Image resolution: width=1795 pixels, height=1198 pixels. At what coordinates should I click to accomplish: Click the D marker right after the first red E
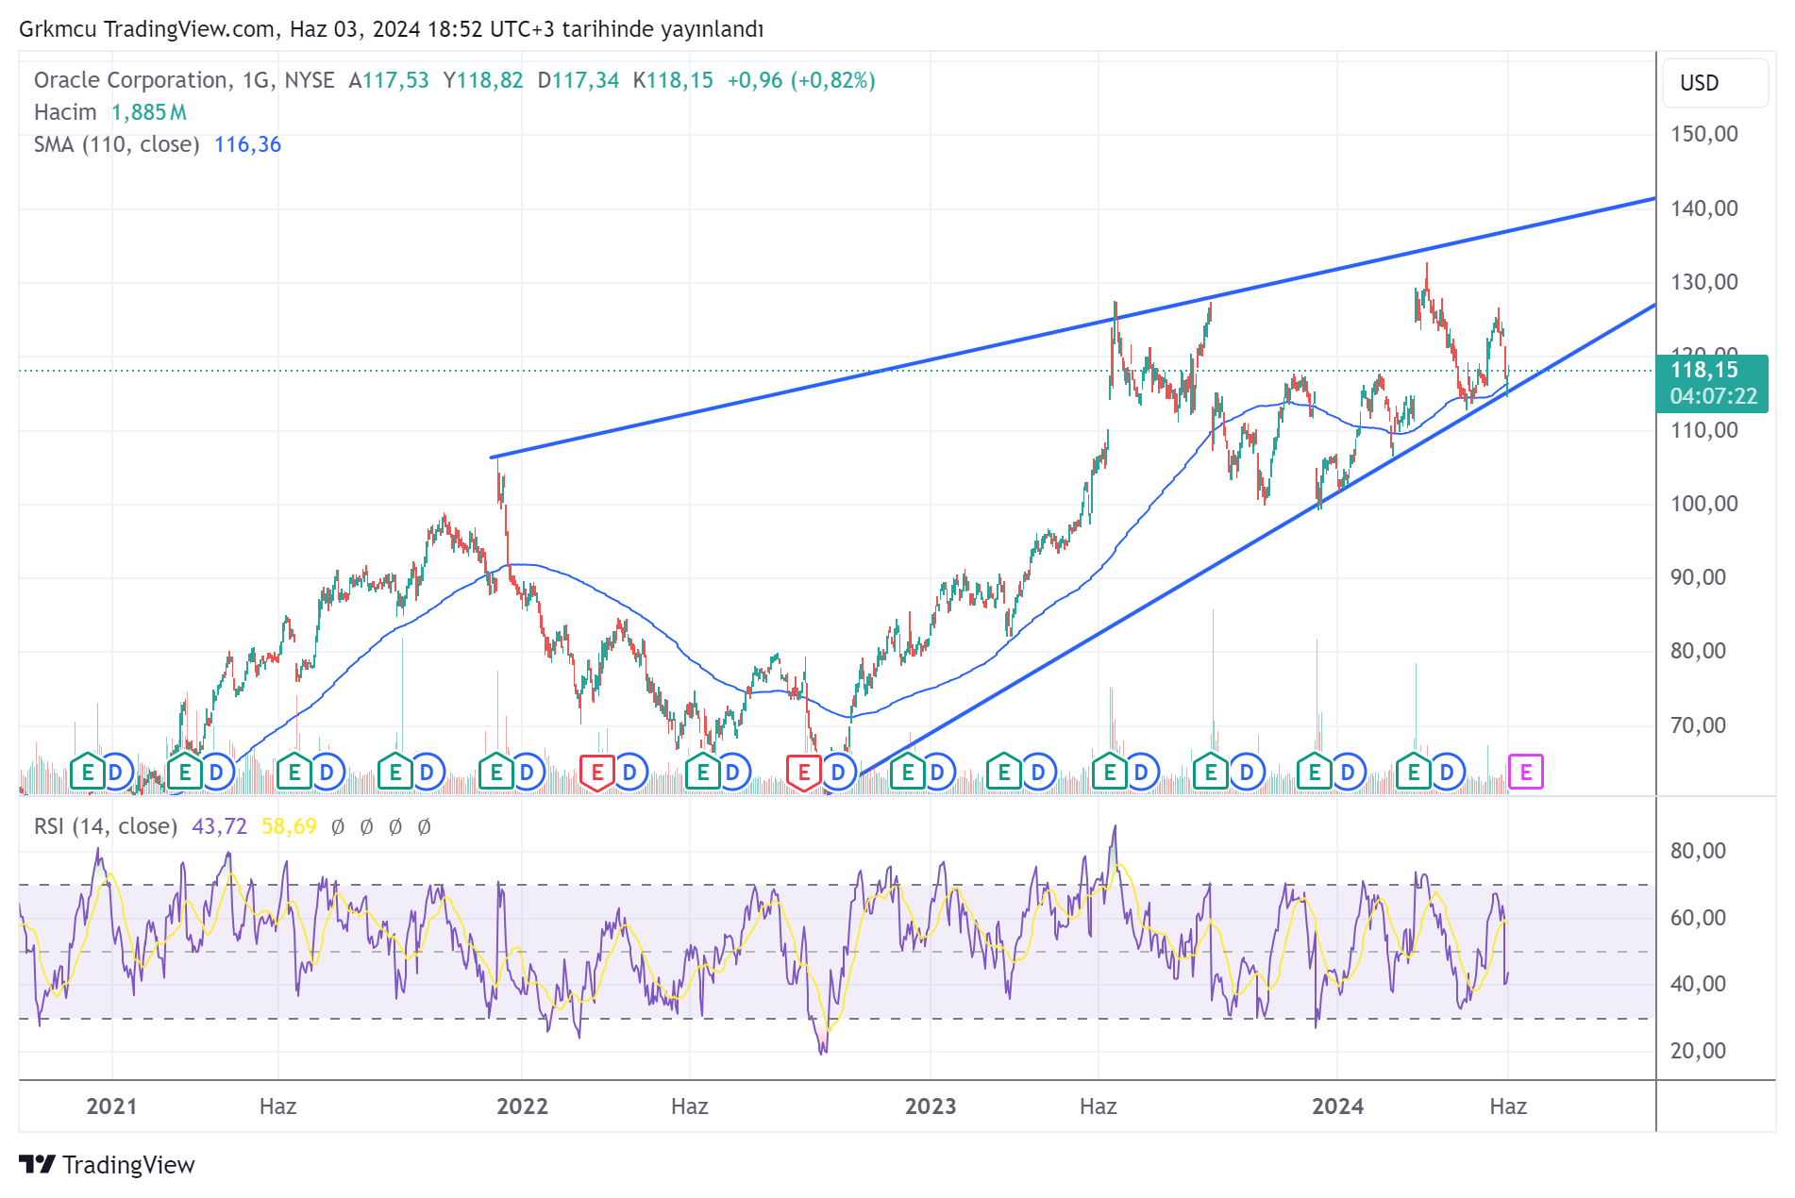(629, 773)
